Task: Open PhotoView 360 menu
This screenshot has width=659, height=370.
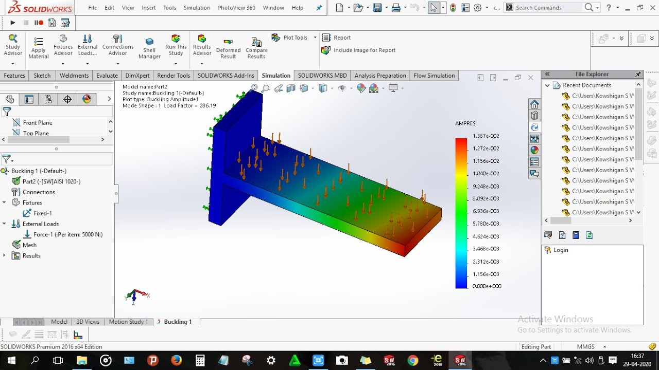Action: pos(236,8)
